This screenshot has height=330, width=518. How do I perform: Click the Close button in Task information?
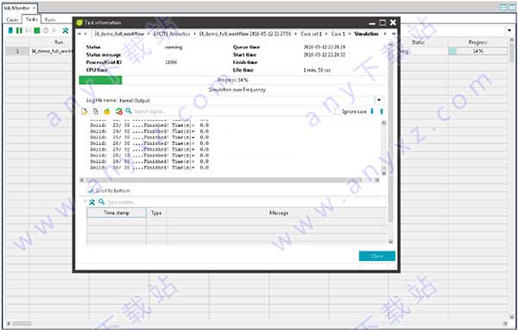click(x=377, y=256)
